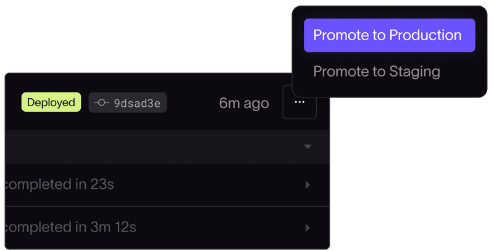The height and width of the screenshot is (250, 494).
Task: Click the green Deployed status badge
Action: point(51,102)
